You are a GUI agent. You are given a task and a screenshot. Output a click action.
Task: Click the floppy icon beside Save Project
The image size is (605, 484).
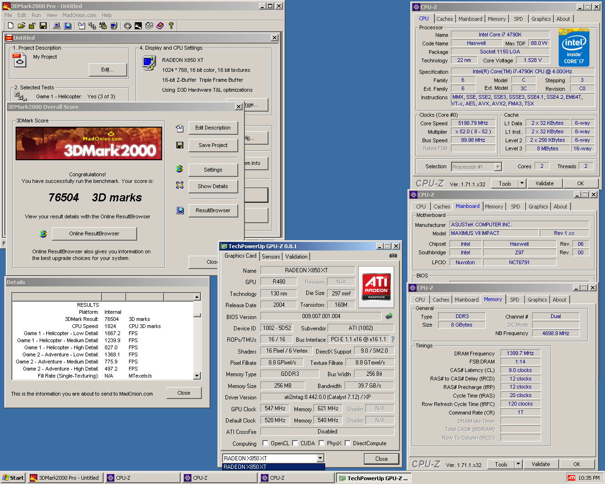[x=180, y=145]
